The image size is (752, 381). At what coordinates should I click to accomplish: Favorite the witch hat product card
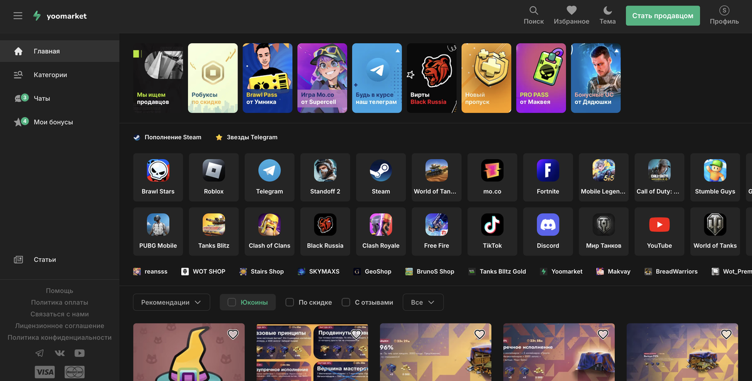coord(232,334)
